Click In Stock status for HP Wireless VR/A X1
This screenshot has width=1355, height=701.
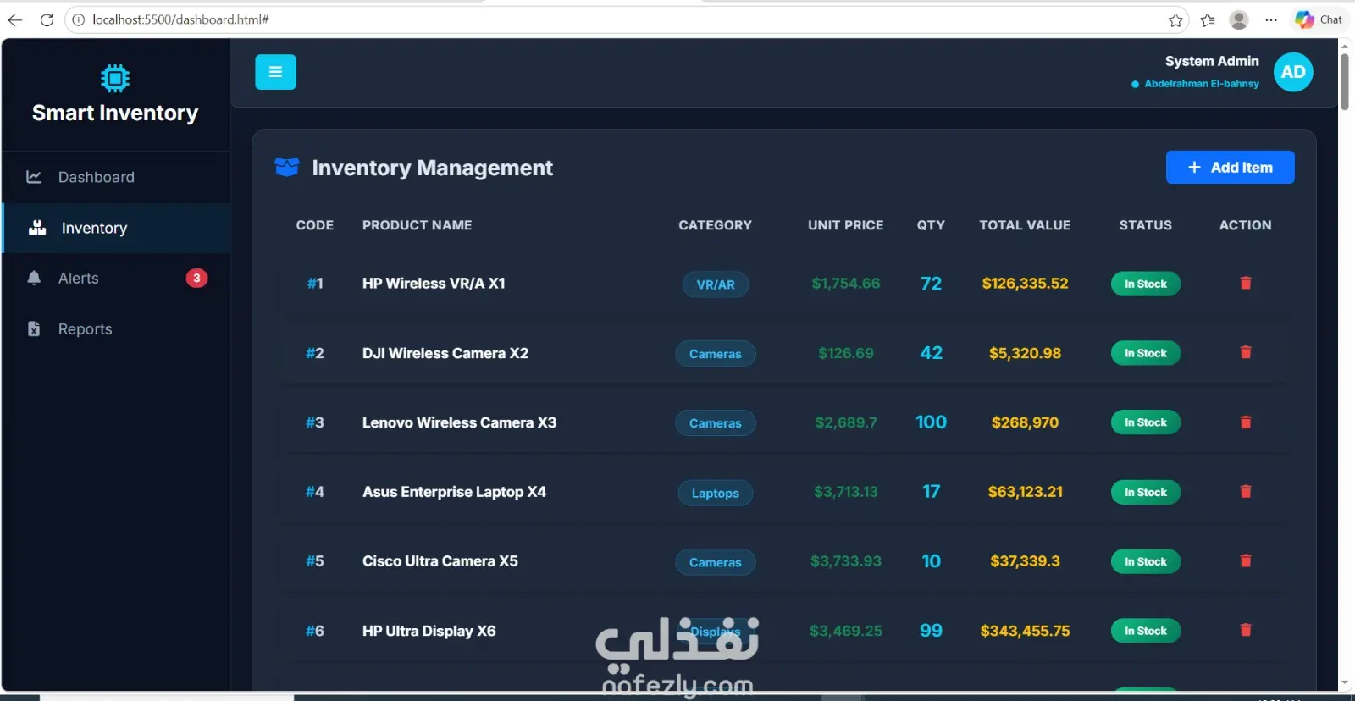pos(1146,284)
